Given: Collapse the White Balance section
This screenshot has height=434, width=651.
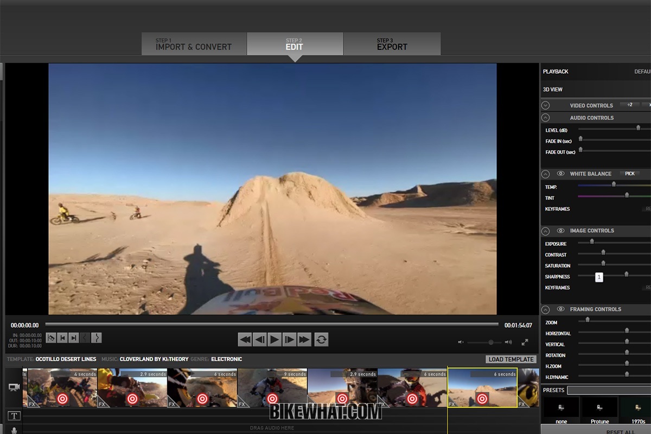Looking at the screenshot, I should 545,174.
